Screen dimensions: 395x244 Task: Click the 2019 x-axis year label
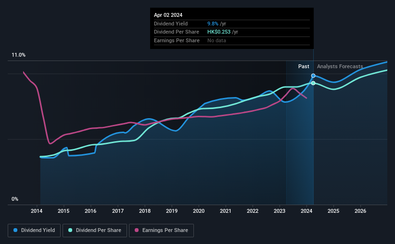[172, 211]
